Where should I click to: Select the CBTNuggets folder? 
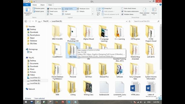135,32
